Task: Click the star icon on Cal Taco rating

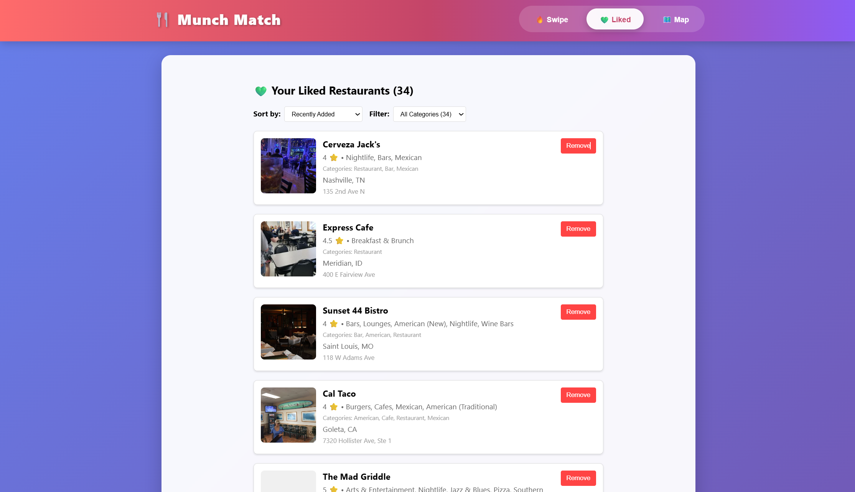Action: 334,407
